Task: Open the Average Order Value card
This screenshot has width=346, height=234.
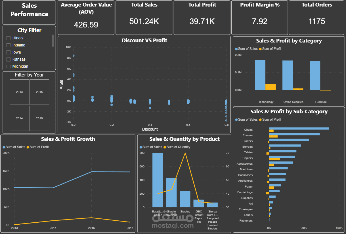Action: point(86,18)
